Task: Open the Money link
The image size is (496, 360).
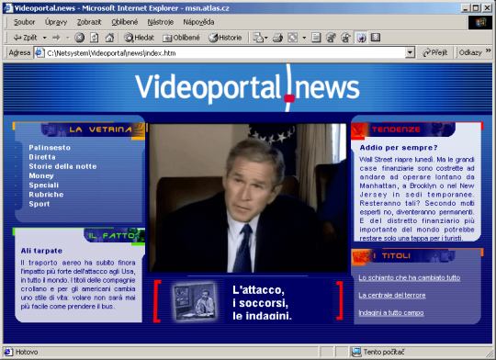Action: coord(41,175)
